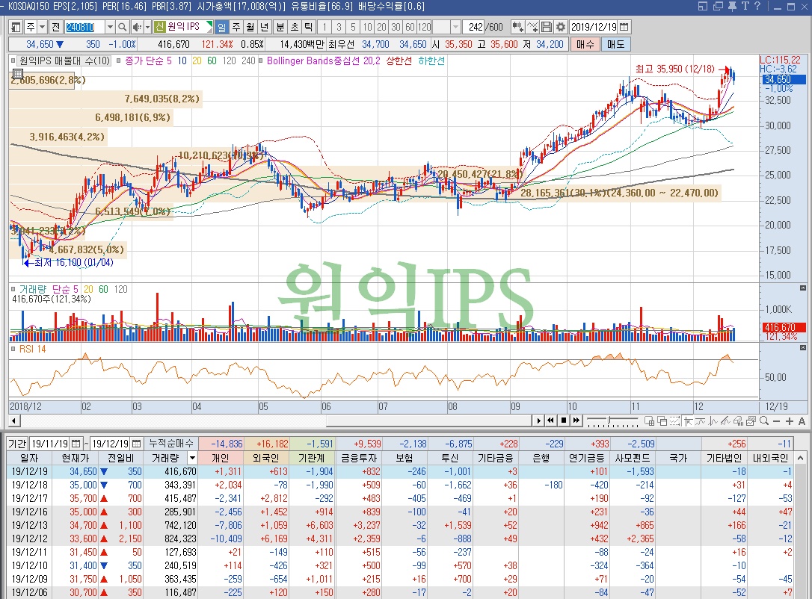Image resolution: width=812 pixels, height=599 pixels.
Task: Open the stock code 240810 dropdown arrow
Action: click(x=110, y=27)
